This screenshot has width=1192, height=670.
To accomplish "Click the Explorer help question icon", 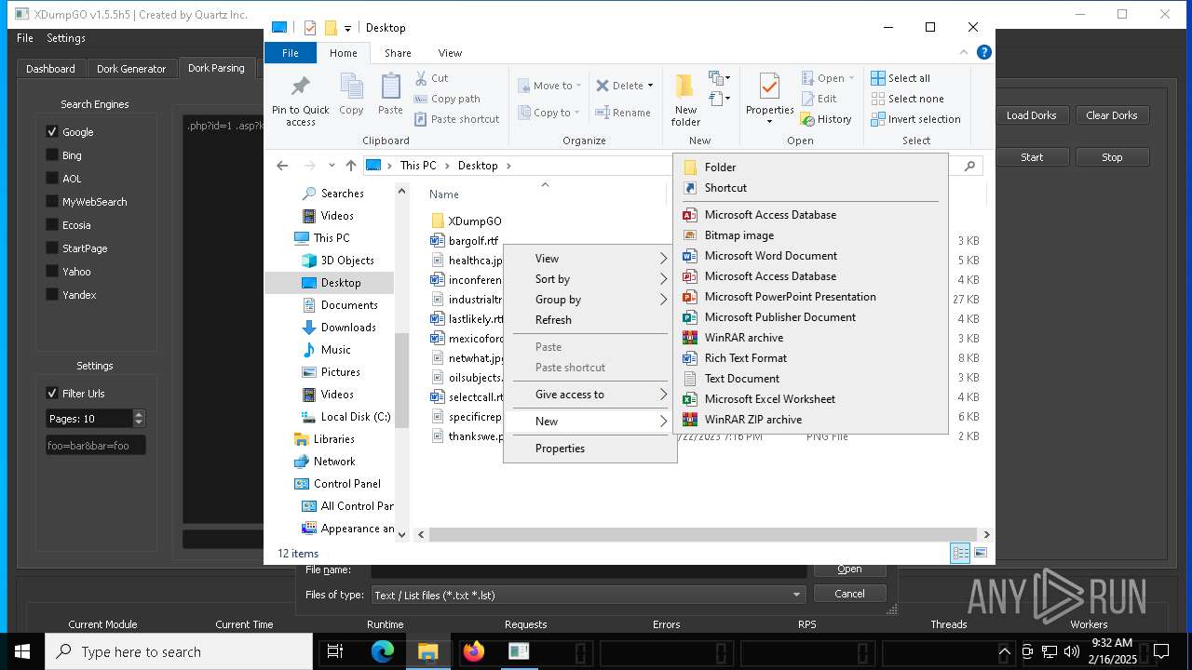I will tap(983, 52).
